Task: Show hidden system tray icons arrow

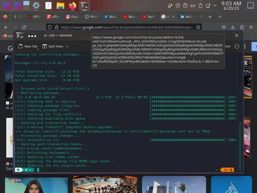Action: point(215,6)
